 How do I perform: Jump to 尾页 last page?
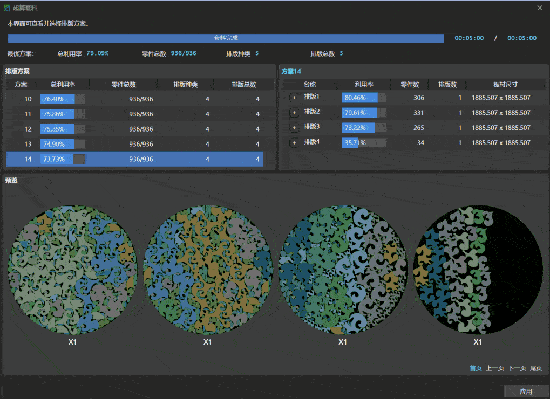click(x=535, y=368)
